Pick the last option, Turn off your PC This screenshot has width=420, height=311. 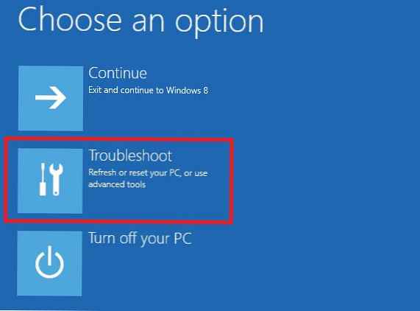pos(104,264)
